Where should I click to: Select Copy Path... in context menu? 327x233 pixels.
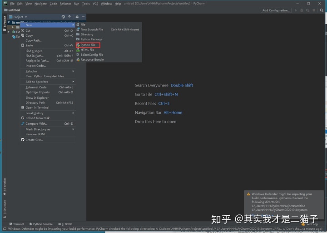(x=48, y=41)
